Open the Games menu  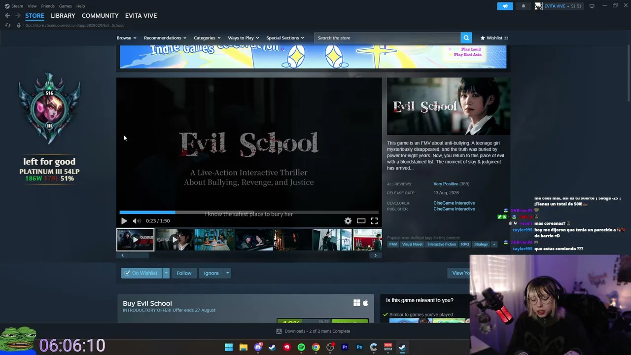pyautogui.click(x=65, y=6)
